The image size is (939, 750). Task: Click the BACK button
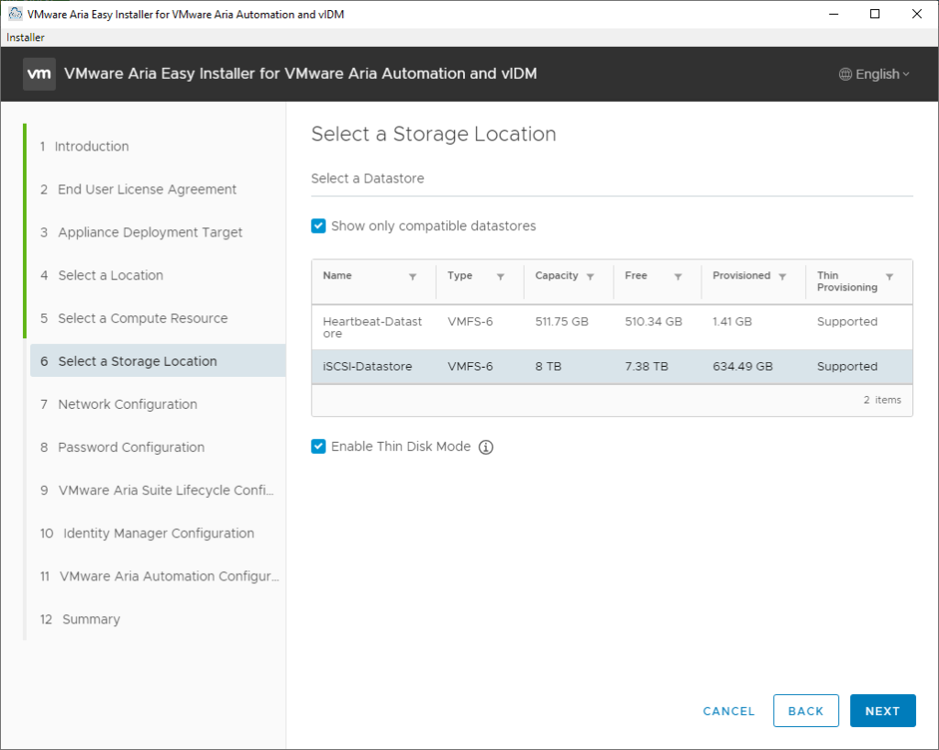(805, 711)
